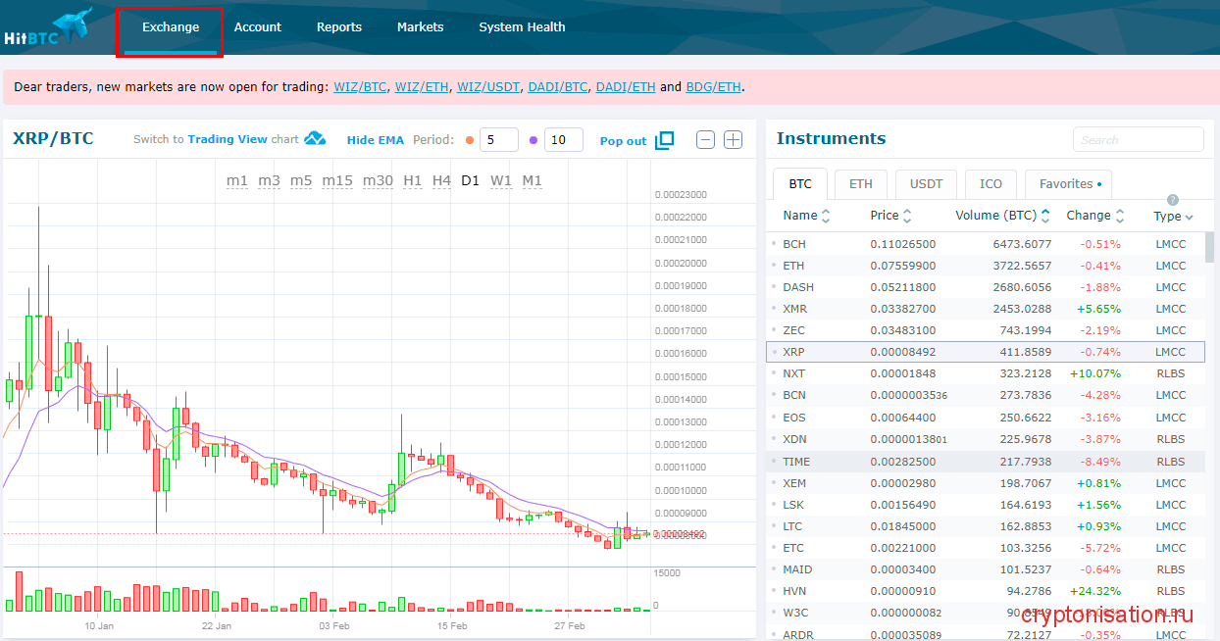
Task: Click the orange EMA color dot
Action: pos(470,140)
